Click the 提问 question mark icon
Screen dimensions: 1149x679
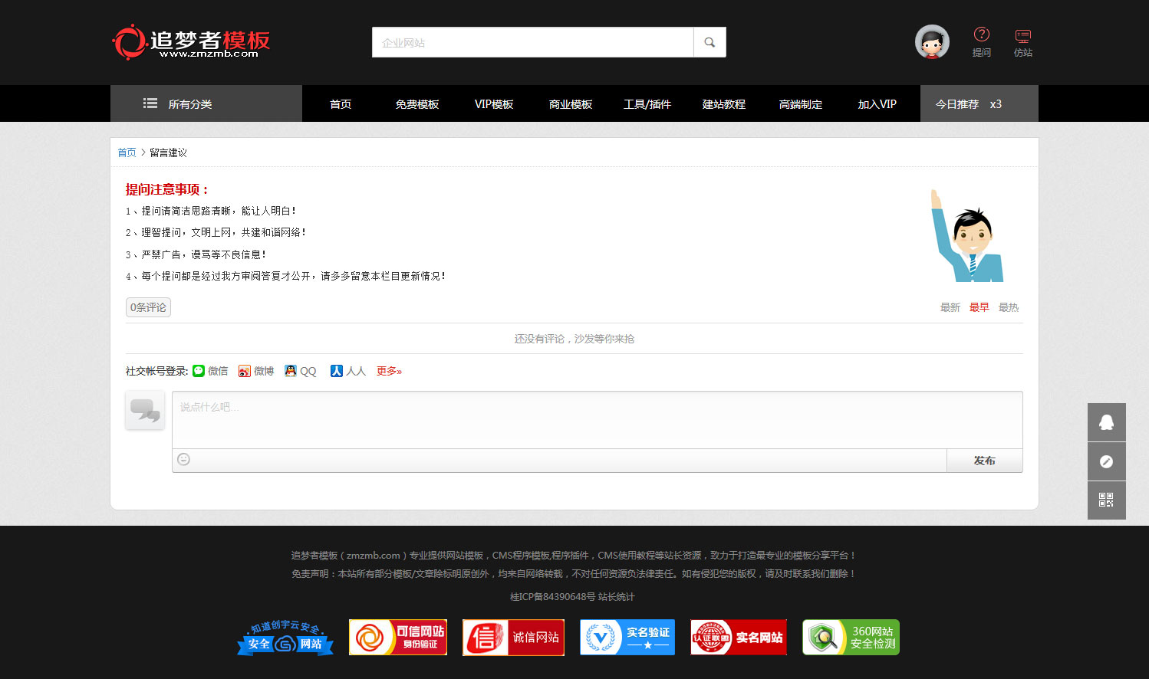[x=981, y=34]
